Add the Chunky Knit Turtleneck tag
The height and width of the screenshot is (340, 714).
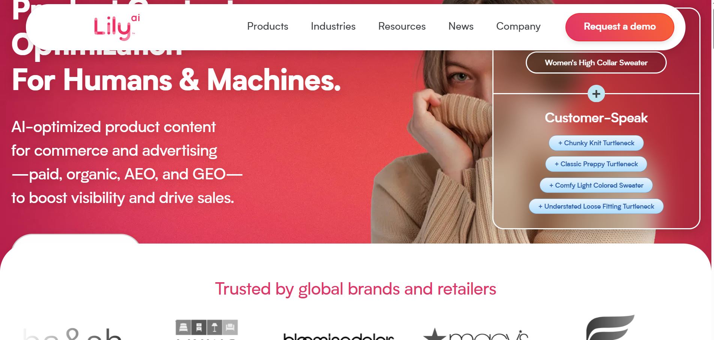pos(596,143)
